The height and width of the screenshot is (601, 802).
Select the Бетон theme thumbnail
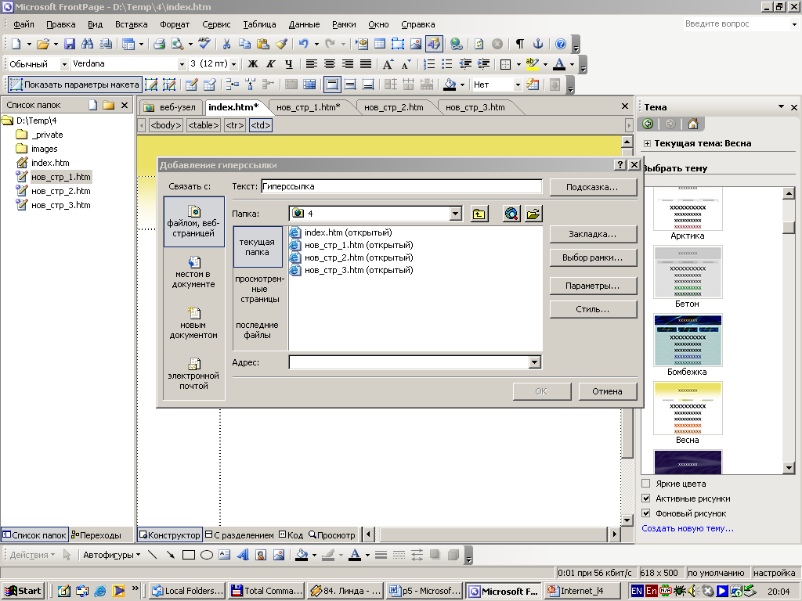click(x=688, y=272)
